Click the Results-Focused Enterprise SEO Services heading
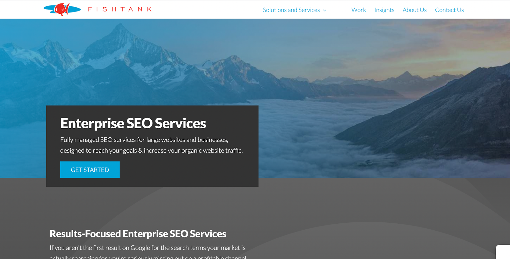This screenshot has width=510, height=259. [138, 234]
